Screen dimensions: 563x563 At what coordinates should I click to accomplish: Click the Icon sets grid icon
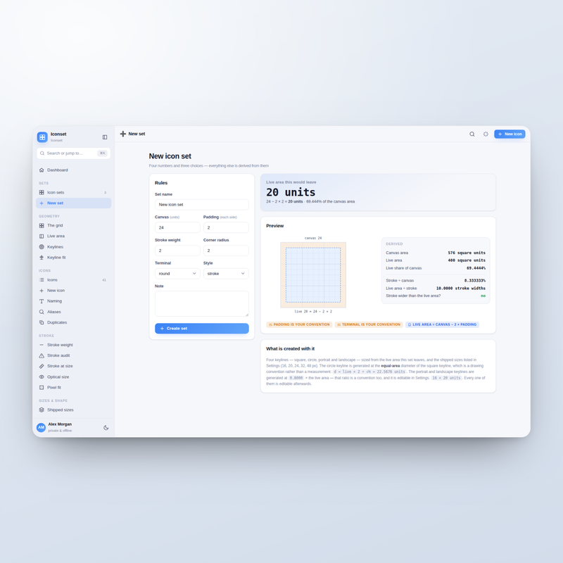click(42, 192)
